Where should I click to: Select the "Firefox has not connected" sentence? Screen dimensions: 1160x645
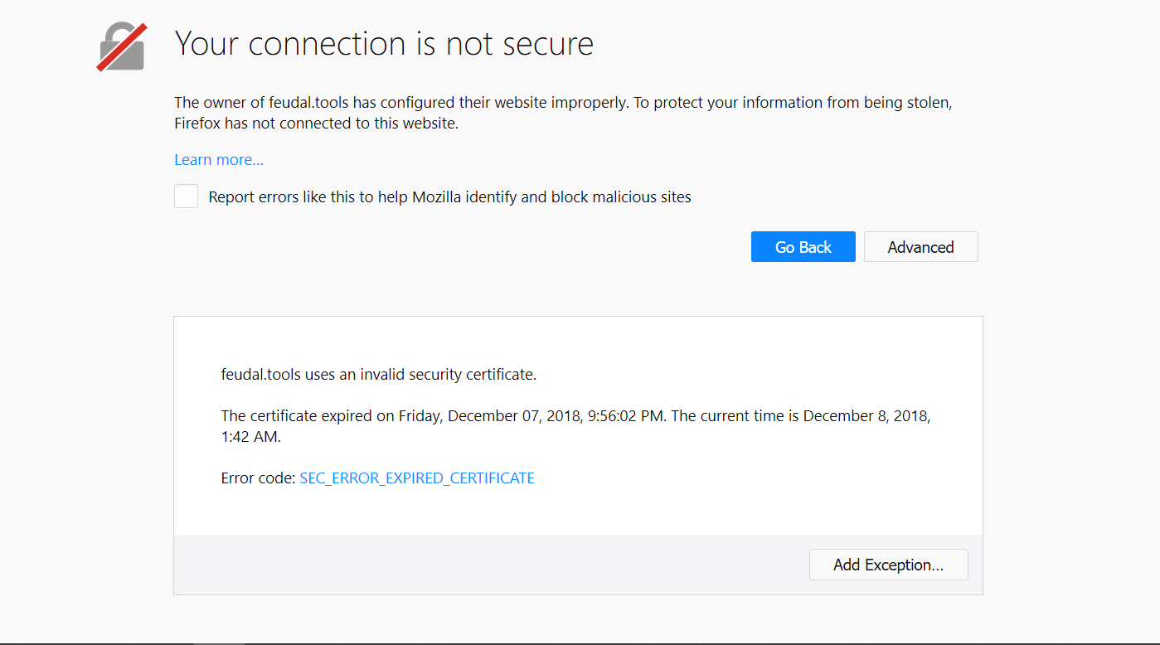pyautogui.click(x=316, y=124)
